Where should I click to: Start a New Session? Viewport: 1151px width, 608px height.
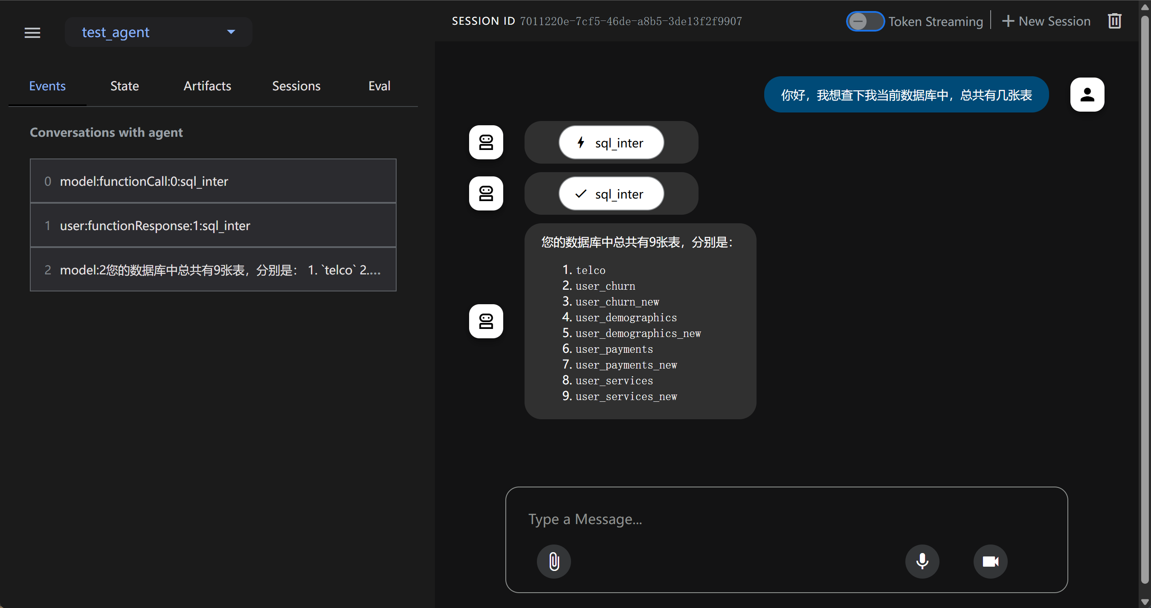[x=1046, y=21]
